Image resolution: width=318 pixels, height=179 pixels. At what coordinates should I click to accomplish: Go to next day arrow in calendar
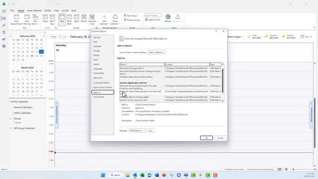tap(65, 37)
